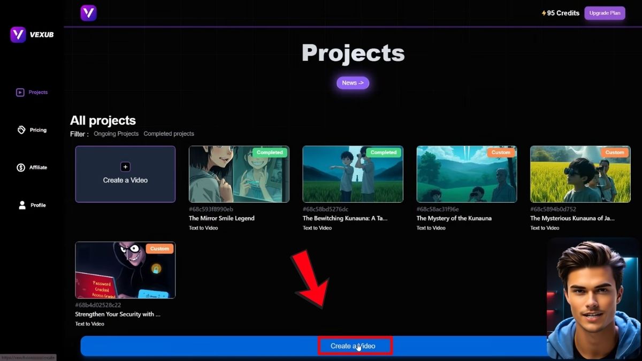Open Profile using the person icon
The image size is (642, 361).
click(x=21, y=205)
